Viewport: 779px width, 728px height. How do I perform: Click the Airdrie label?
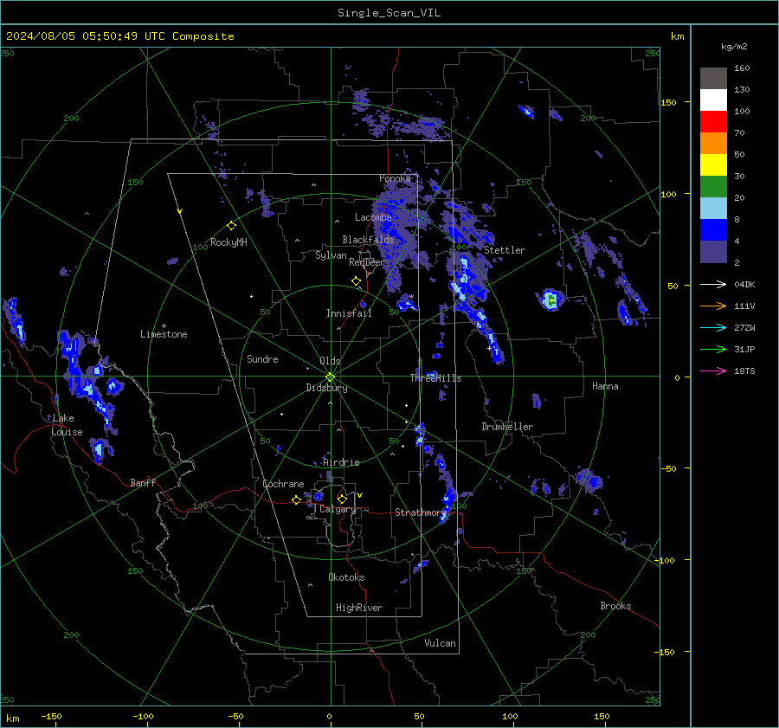(x=341, y=462)
